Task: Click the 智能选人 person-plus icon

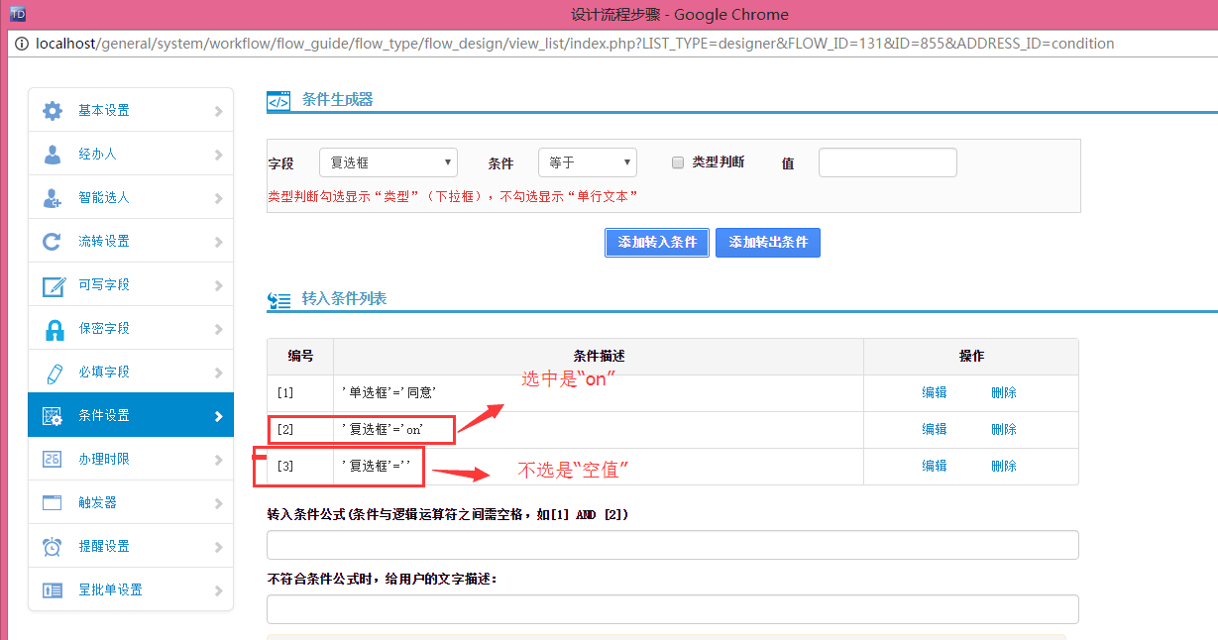Action: click(x=53, y=198)
